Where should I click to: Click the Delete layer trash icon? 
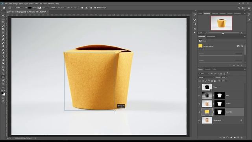tap(241, 138)
